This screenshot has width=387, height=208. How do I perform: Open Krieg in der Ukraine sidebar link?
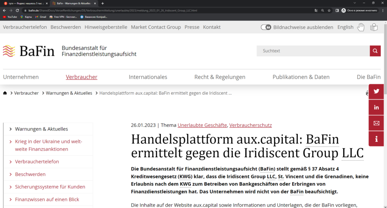pos(49,145)
